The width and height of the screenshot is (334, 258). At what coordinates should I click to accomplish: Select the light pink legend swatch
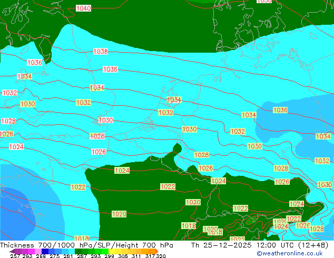point(38,251)
